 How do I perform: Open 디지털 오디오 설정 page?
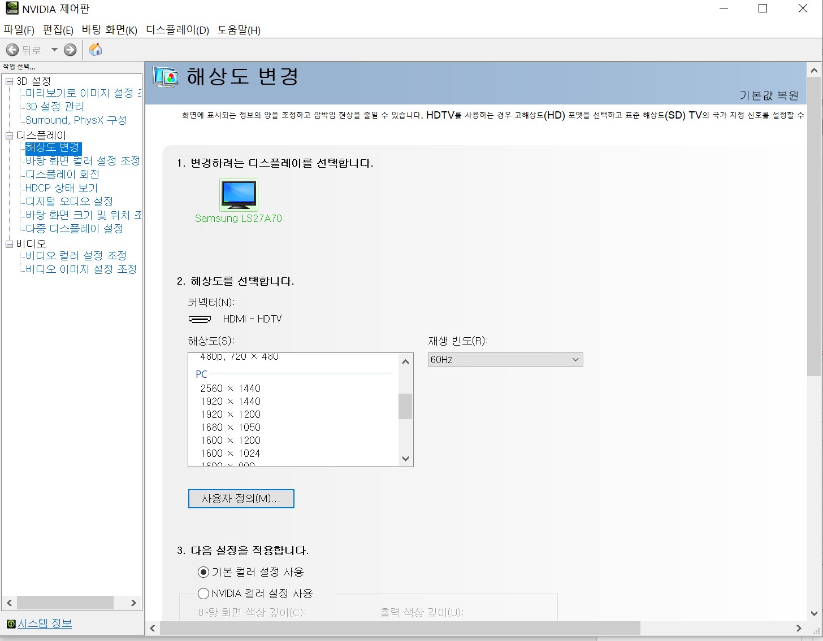pyautogui.click(x=69, y=202)
